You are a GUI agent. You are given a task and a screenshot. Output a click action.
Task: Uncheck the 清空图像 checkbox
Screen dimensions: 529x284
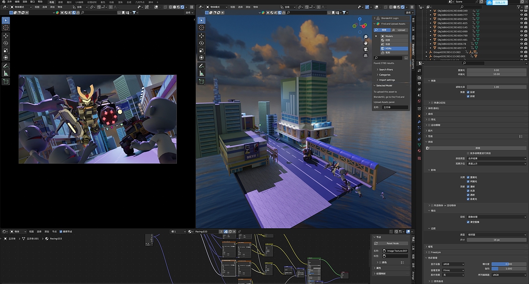(x=468, y=222)
